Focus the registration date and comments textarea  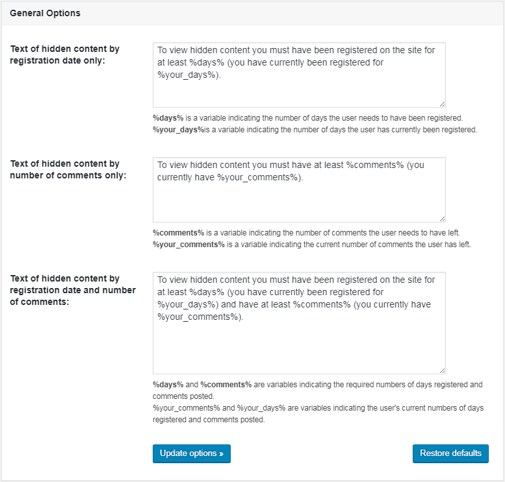pos(299,323)
